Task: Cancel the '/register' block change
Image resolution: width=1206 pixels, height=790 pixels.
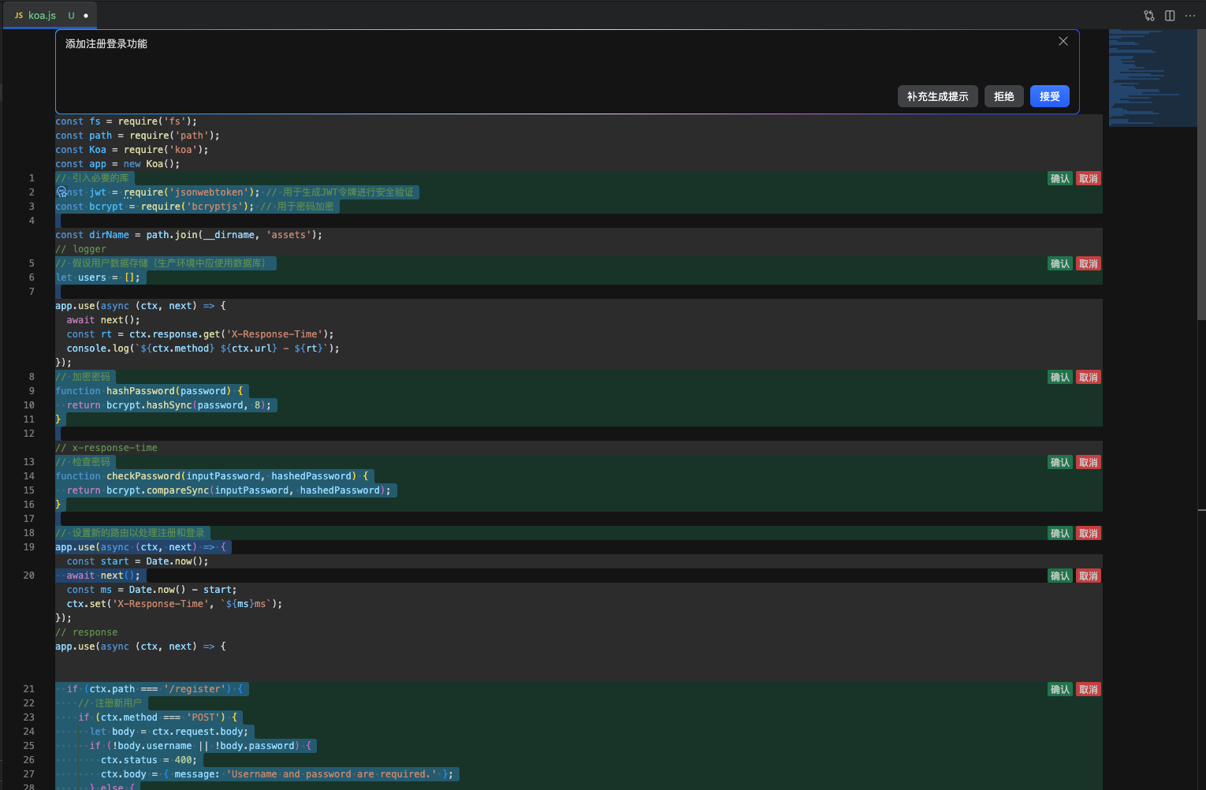Action: [x=1089, y=690]
